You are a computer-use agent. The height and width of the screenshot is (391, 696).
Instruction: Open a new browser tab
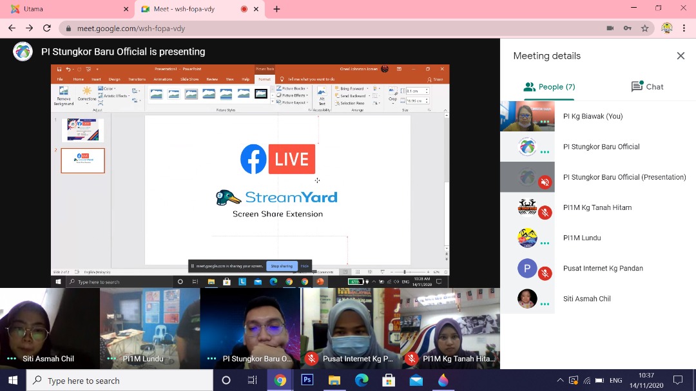click(276, 9)
